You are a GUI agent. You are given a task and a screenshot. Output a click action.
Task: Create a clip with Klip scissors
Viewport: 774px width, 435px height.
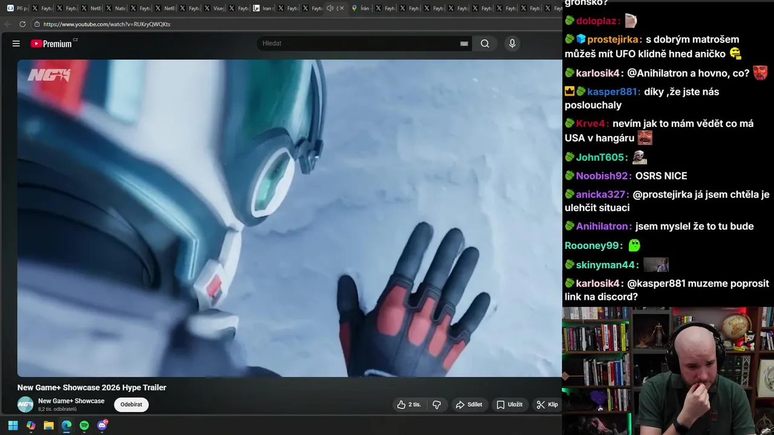coord(547,405)
